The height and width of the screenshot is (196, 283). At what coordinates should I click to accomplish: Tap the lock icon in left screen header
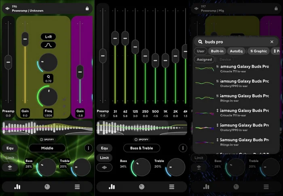pyautogui.click(x=87, y=8)
